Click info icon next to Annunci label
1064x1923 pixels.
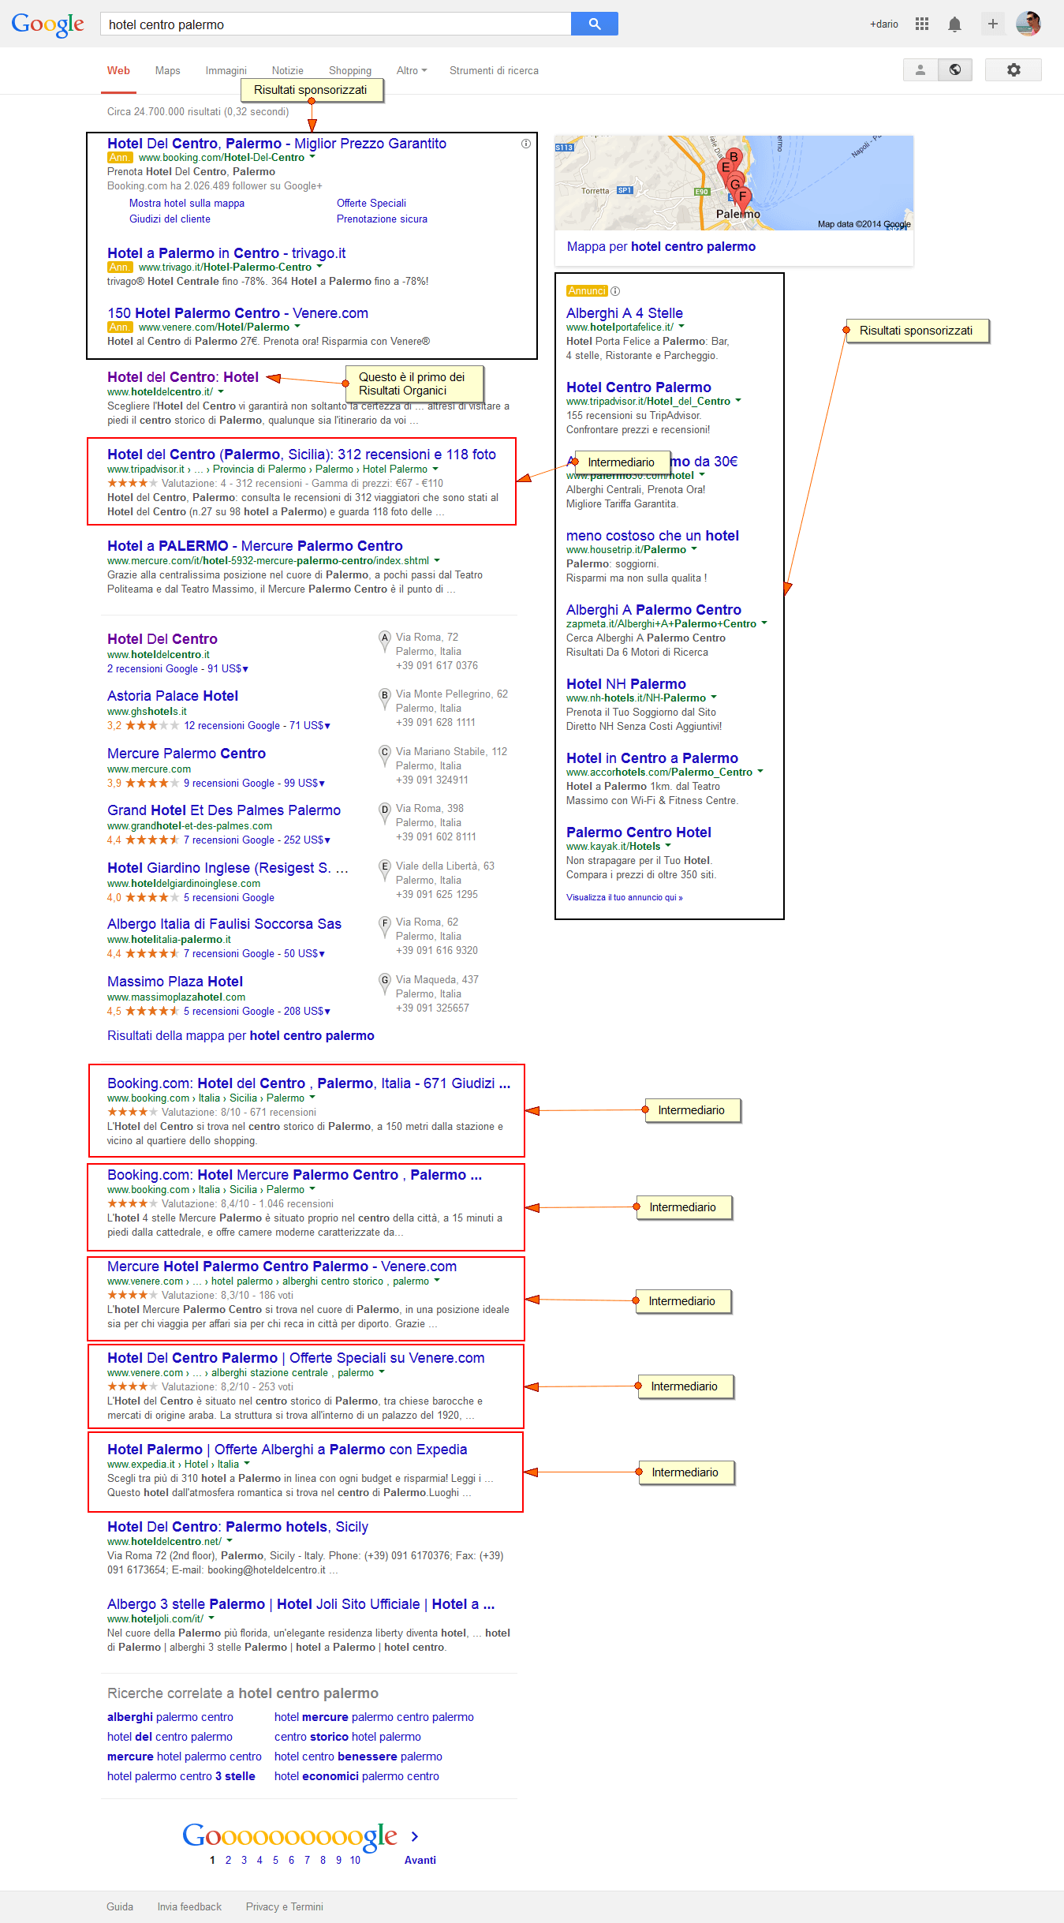tap(615, 291)
